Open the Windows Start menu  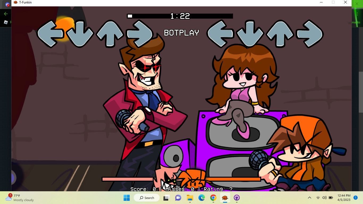coord(126,198)
